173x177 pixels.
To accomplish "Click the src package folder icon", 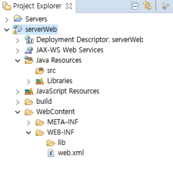I will pos(40,71).
